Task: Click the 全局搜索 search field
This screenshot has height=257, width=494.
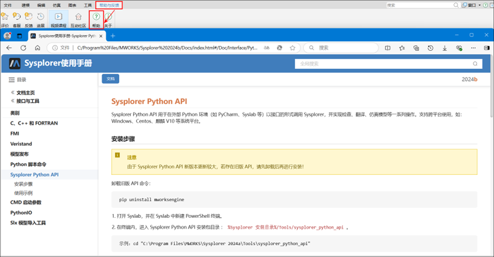Action: (x=388, y=64)
